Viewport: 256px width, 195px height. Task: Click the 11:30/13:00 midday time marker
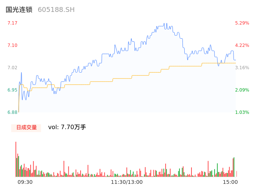pyautogui.click(x=127, y=182)
